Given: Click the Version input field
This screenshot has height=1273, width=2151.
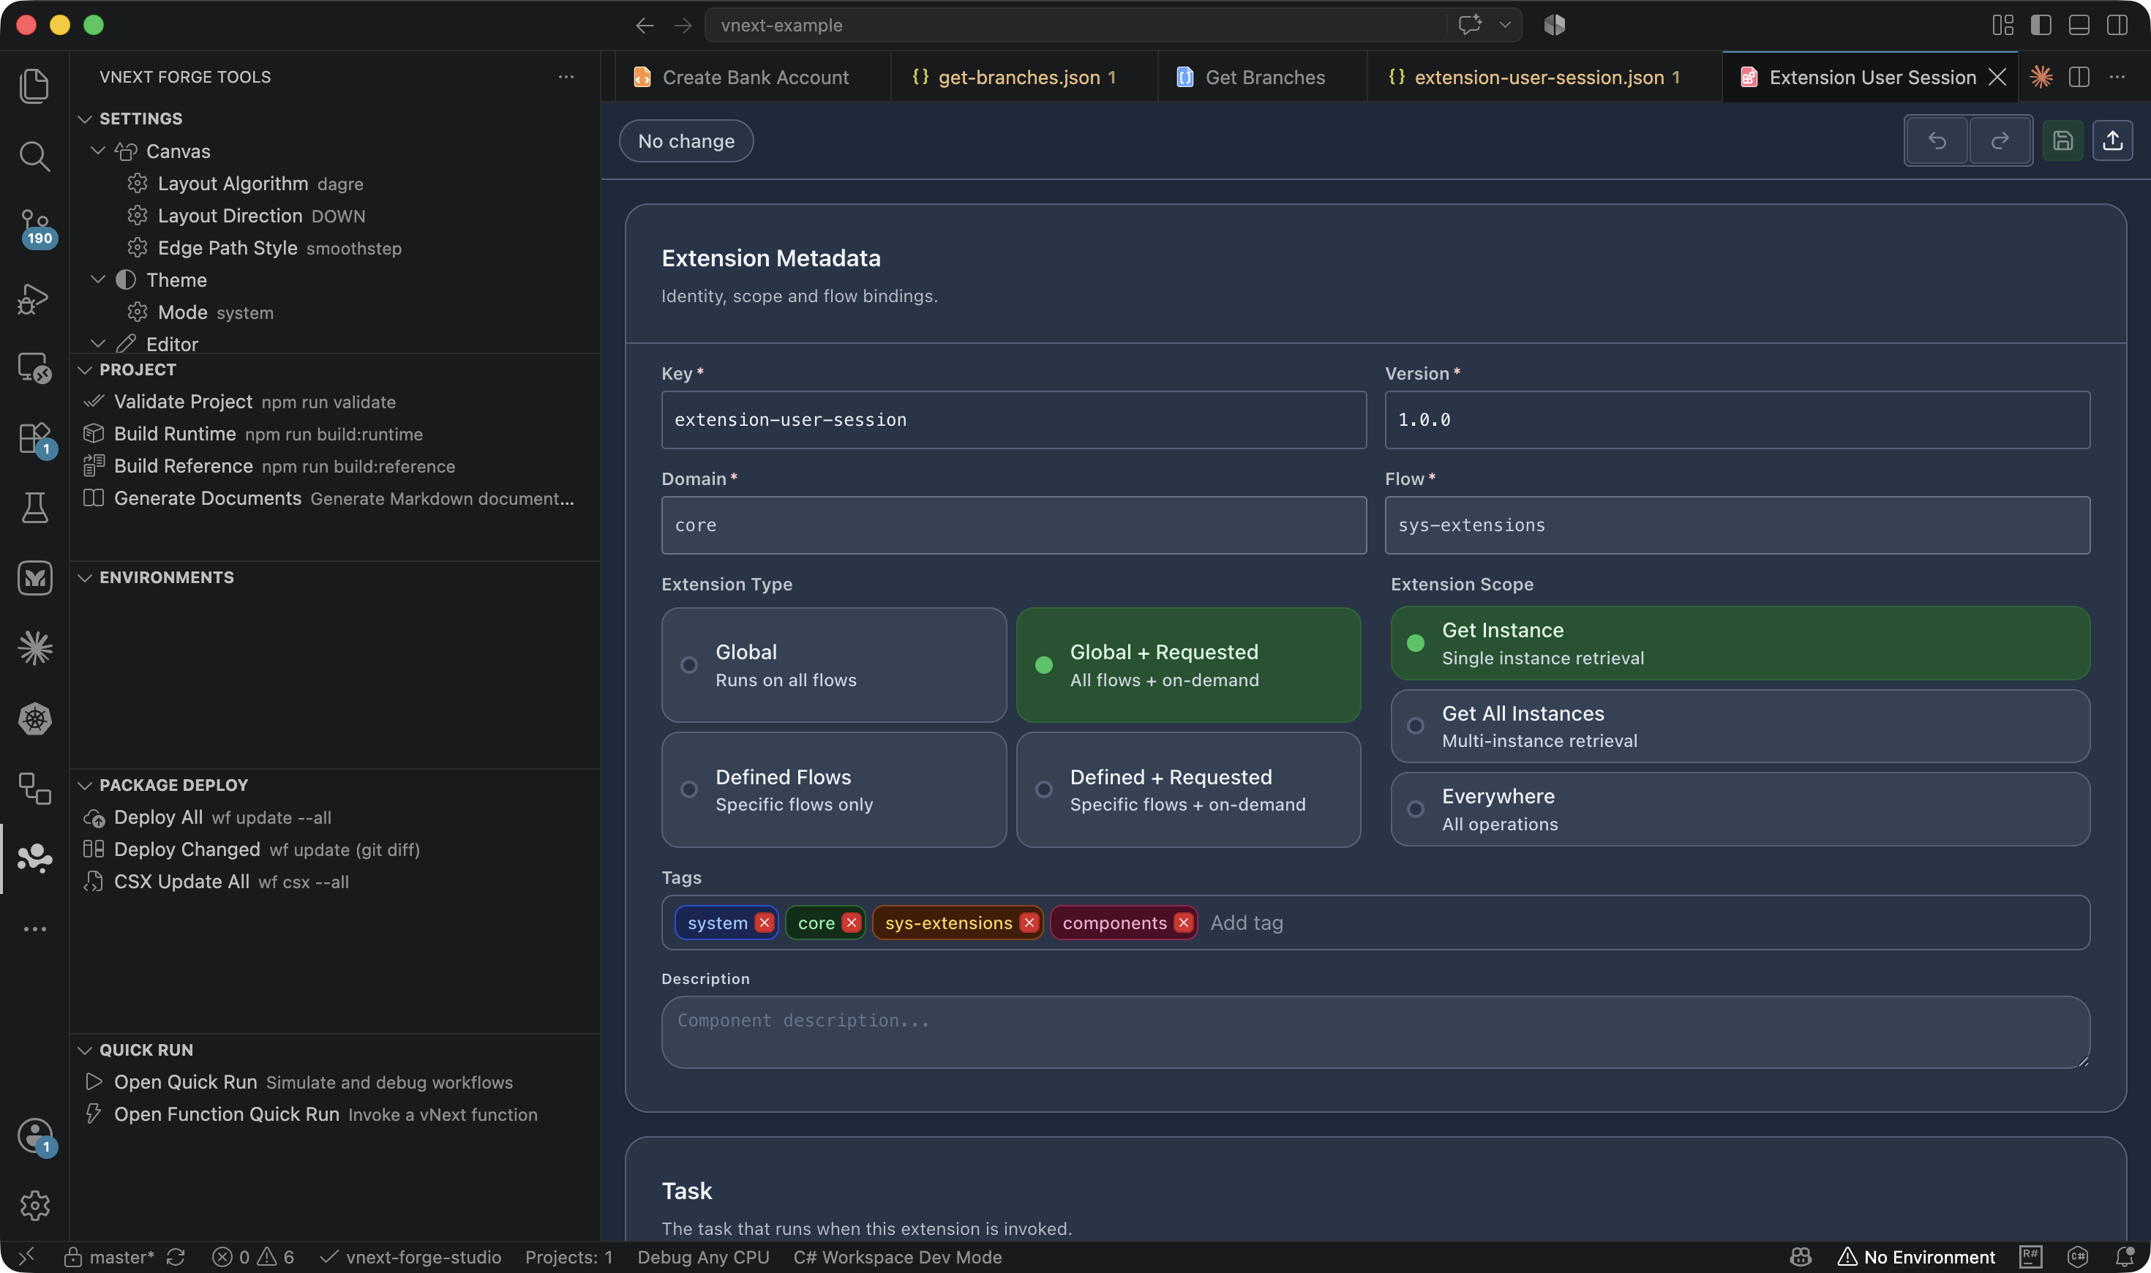Looking at the screenshot, I should pyautogui.click(x=1738, y=419).
